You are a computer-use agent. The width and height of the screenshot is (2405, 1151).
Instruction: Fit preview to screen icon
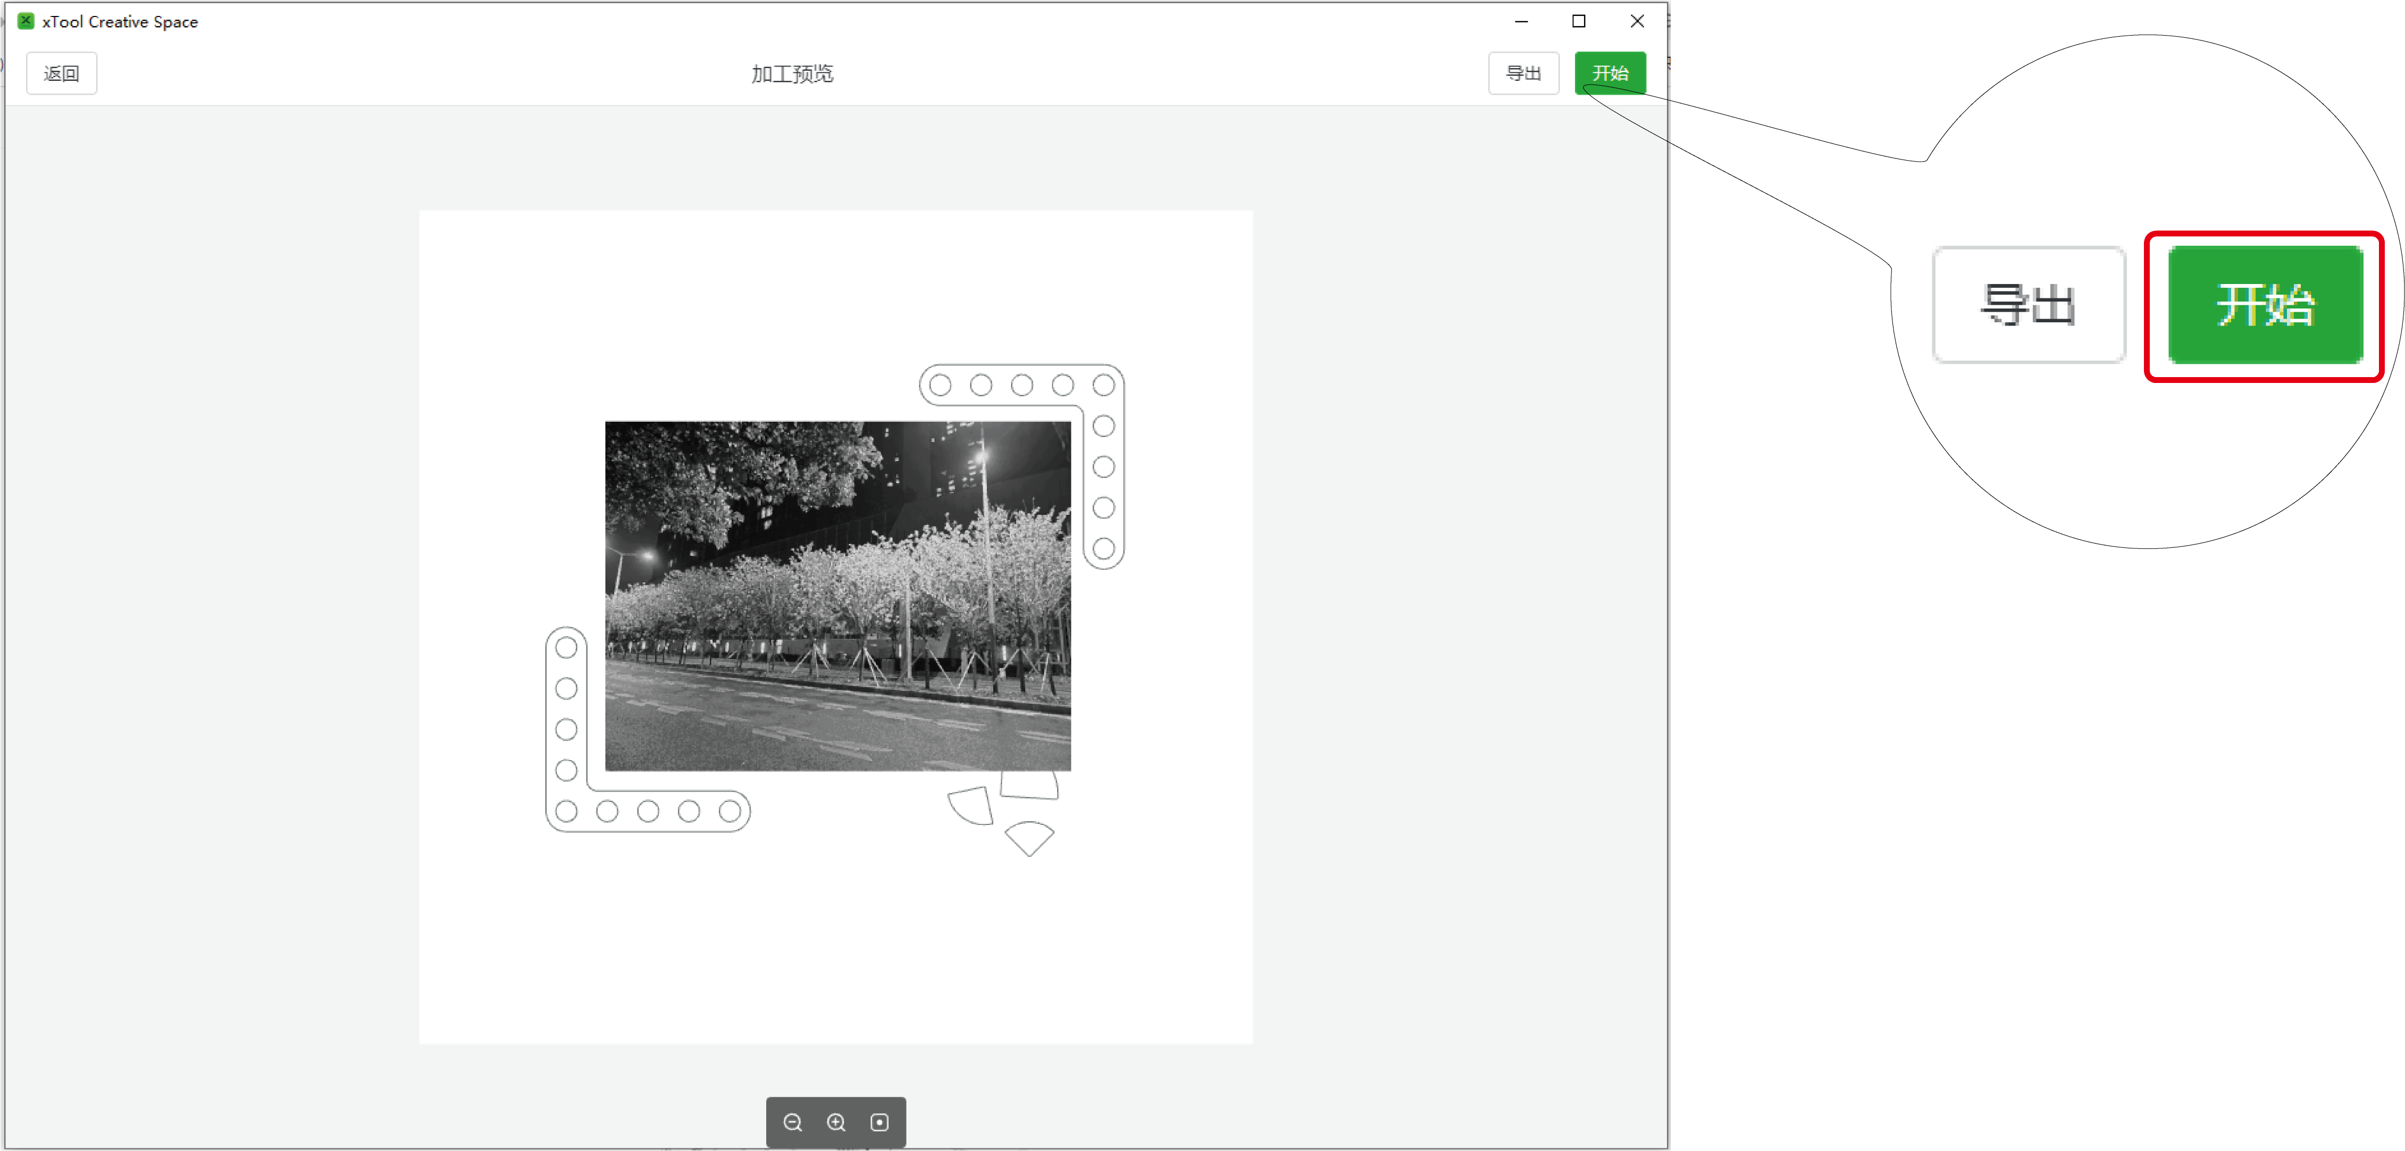point(879,1122)
